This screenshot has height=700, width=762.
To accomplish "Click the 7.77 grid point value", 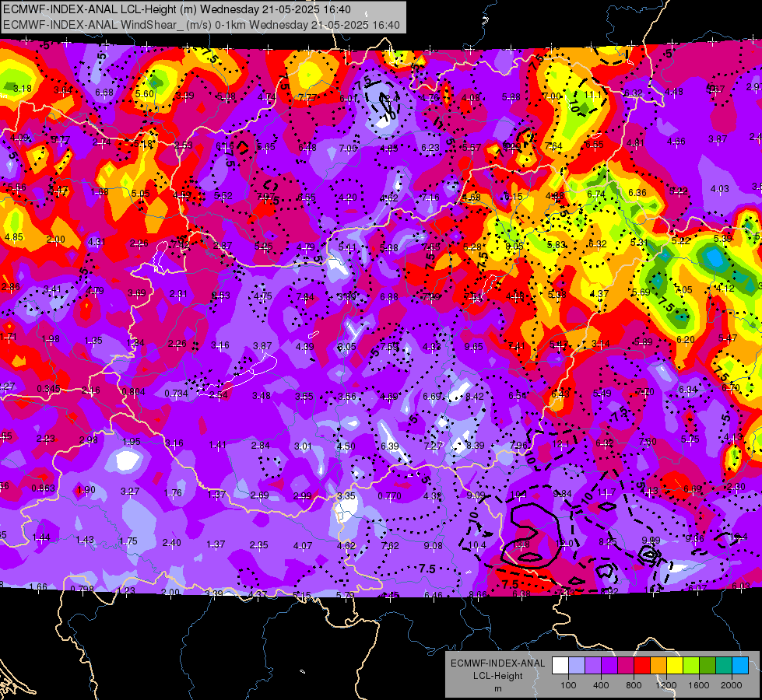I will [307, 97].
